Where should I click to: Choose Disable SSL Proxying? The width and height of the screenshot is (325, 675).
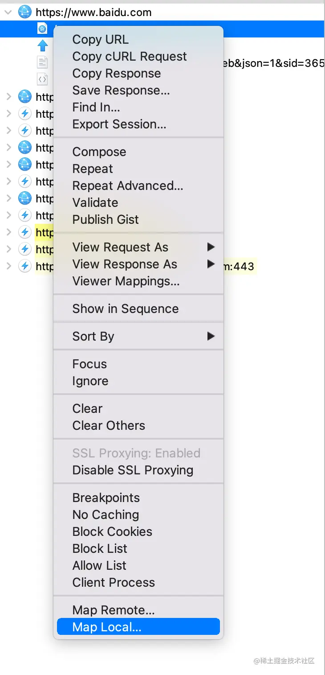coord(133,470)
